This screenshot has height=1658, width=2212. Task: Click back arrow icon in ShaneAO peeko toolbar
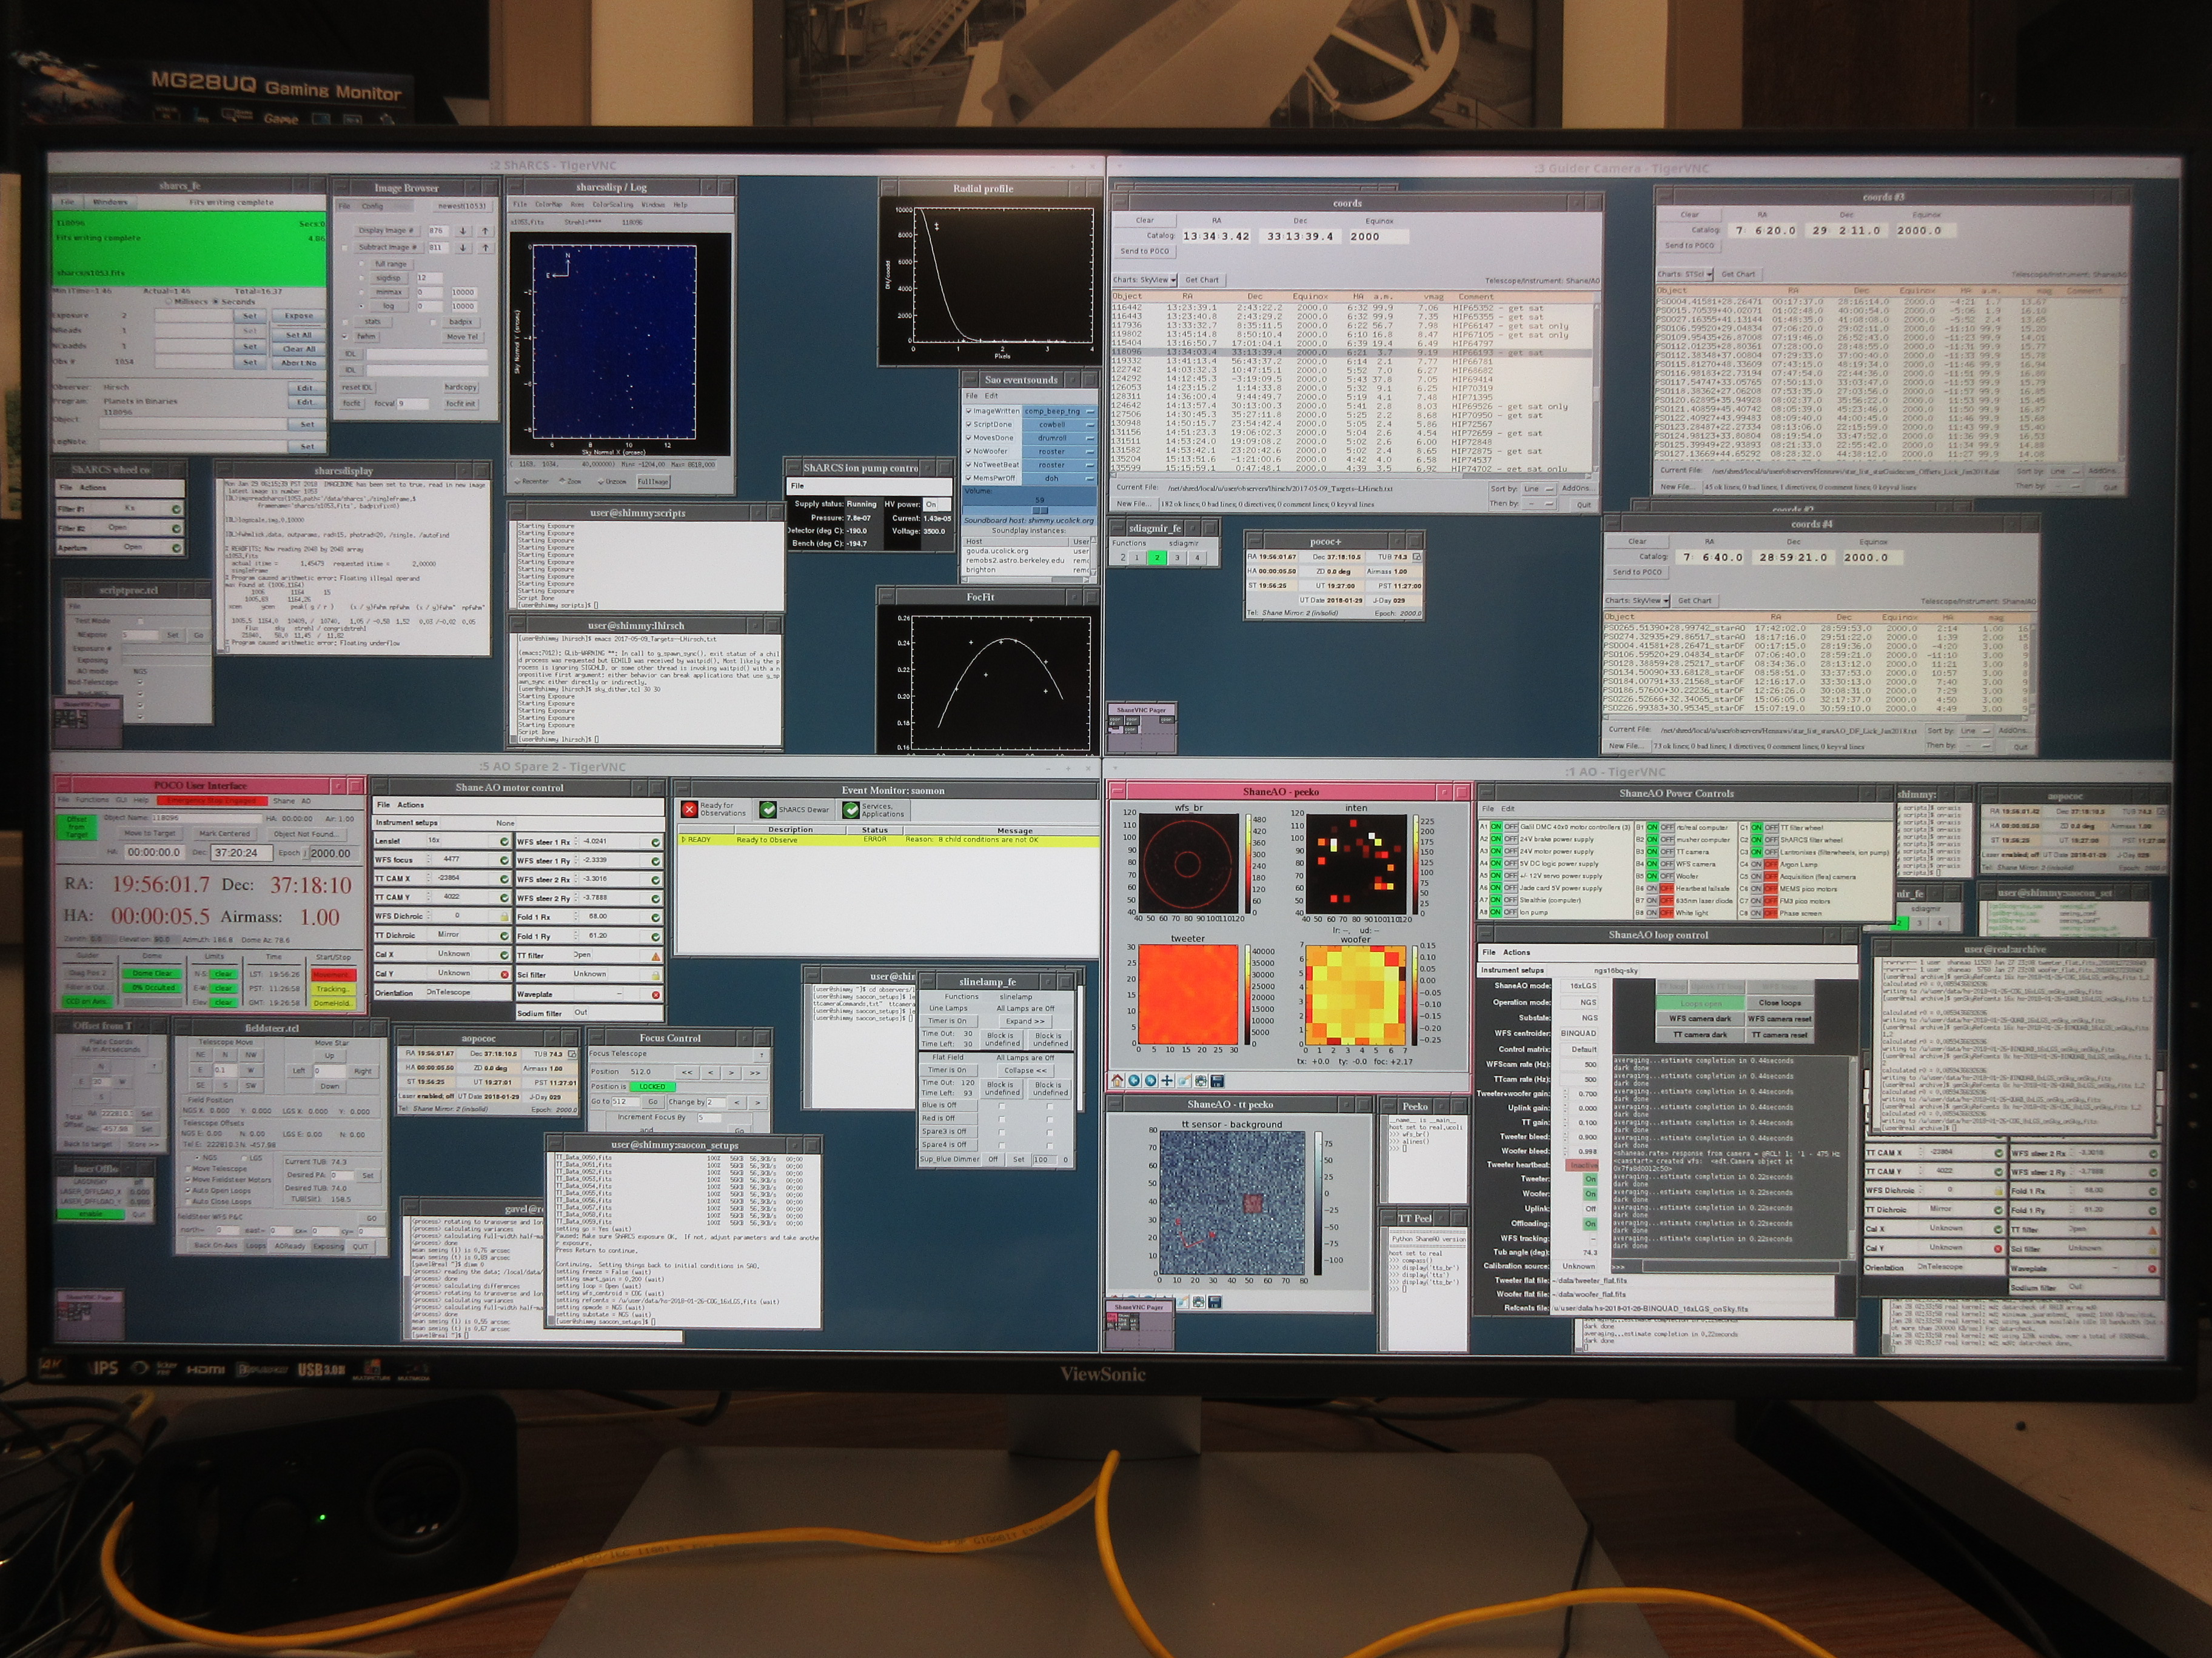coord(1134,1080)
